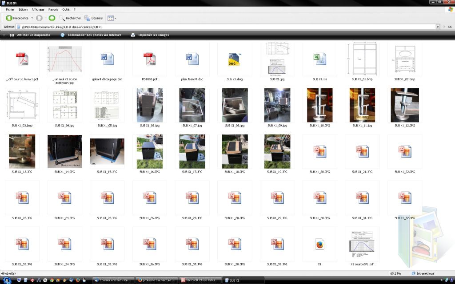This screenshot has height=284, width=455.
Task: Select the SUB X1_01.bmp thumbnail
Action: click(362, 59)
